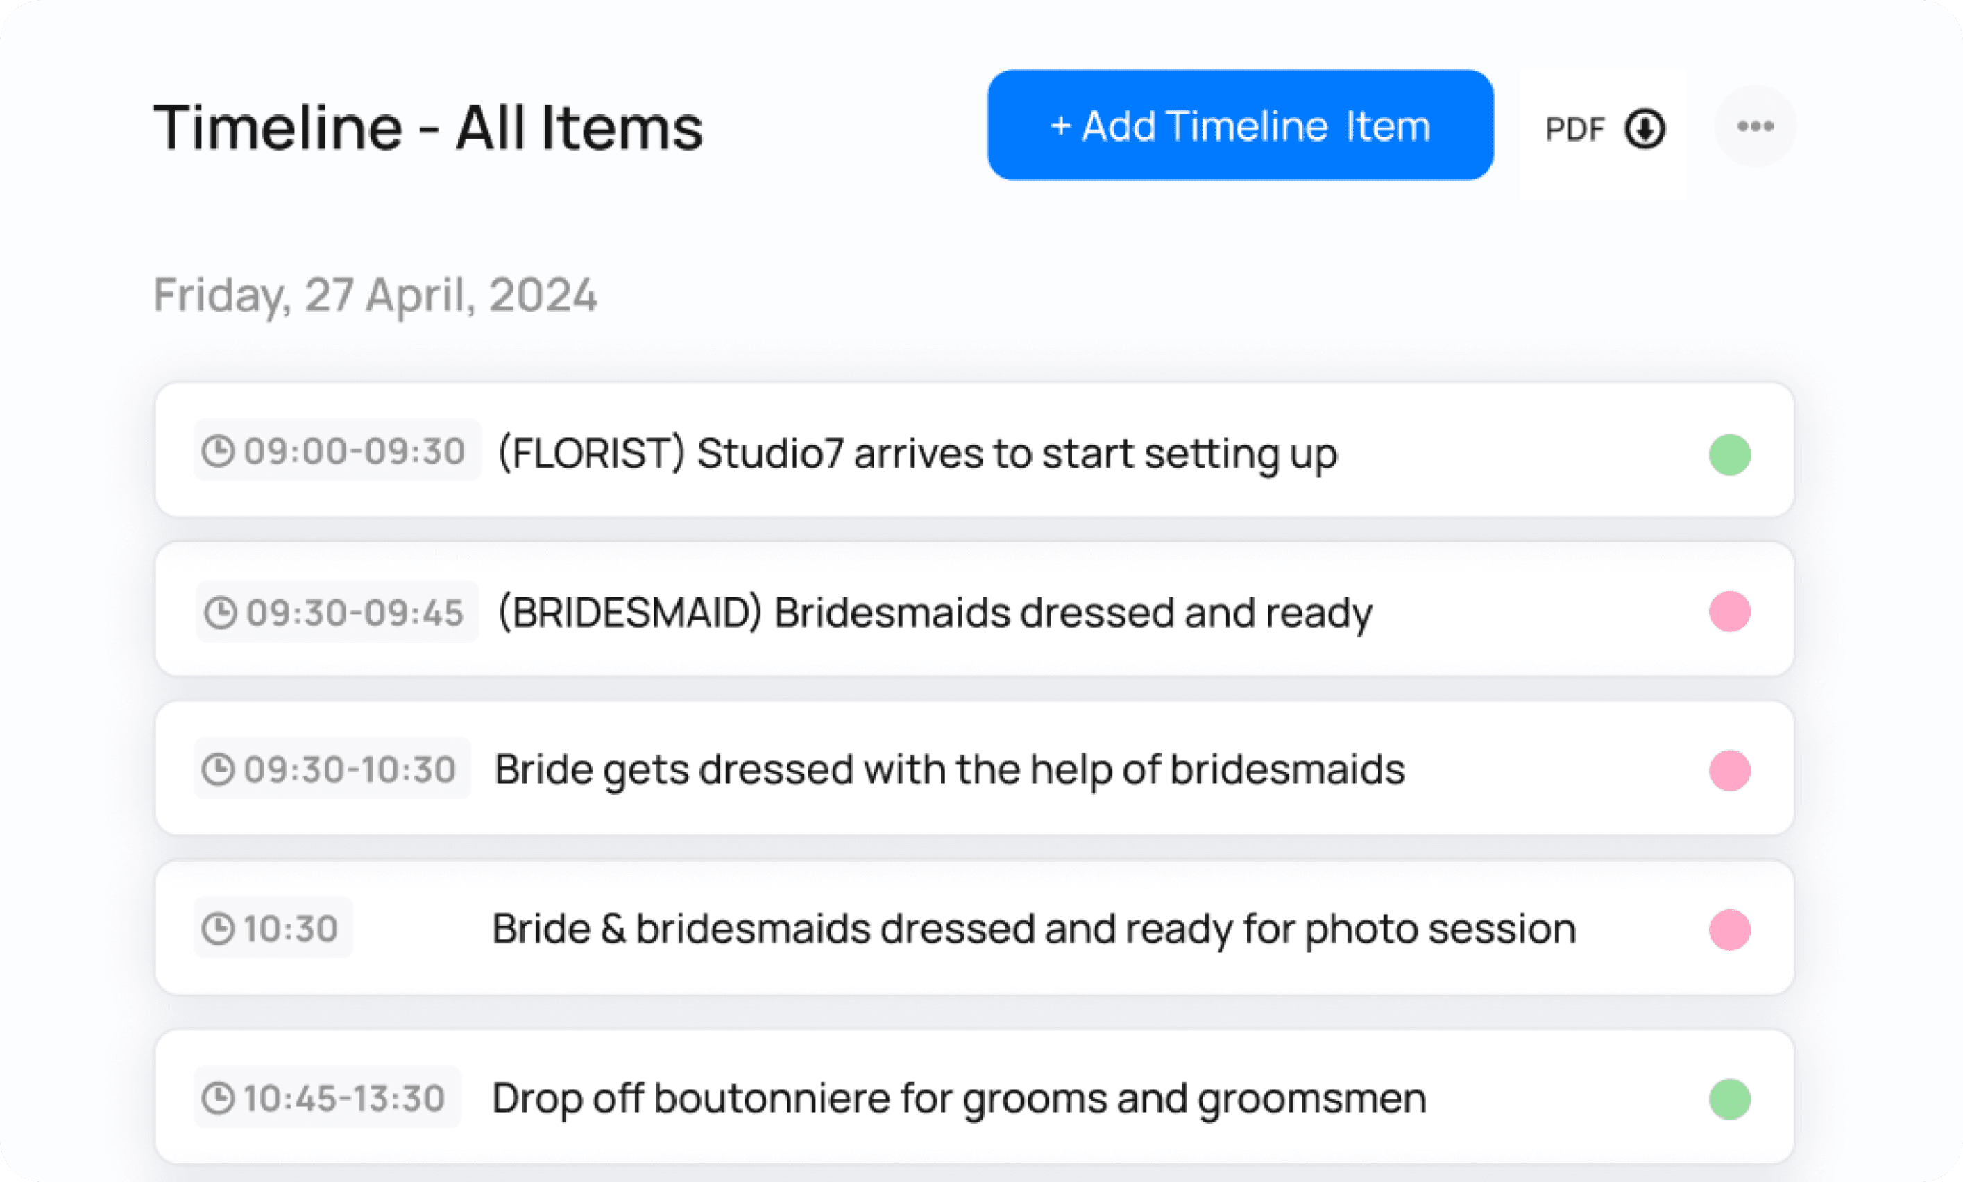This screenshot has width=1963, height=1182.
Task: Click the clock icon beside 10:45-13:30
Action: 217,1097
